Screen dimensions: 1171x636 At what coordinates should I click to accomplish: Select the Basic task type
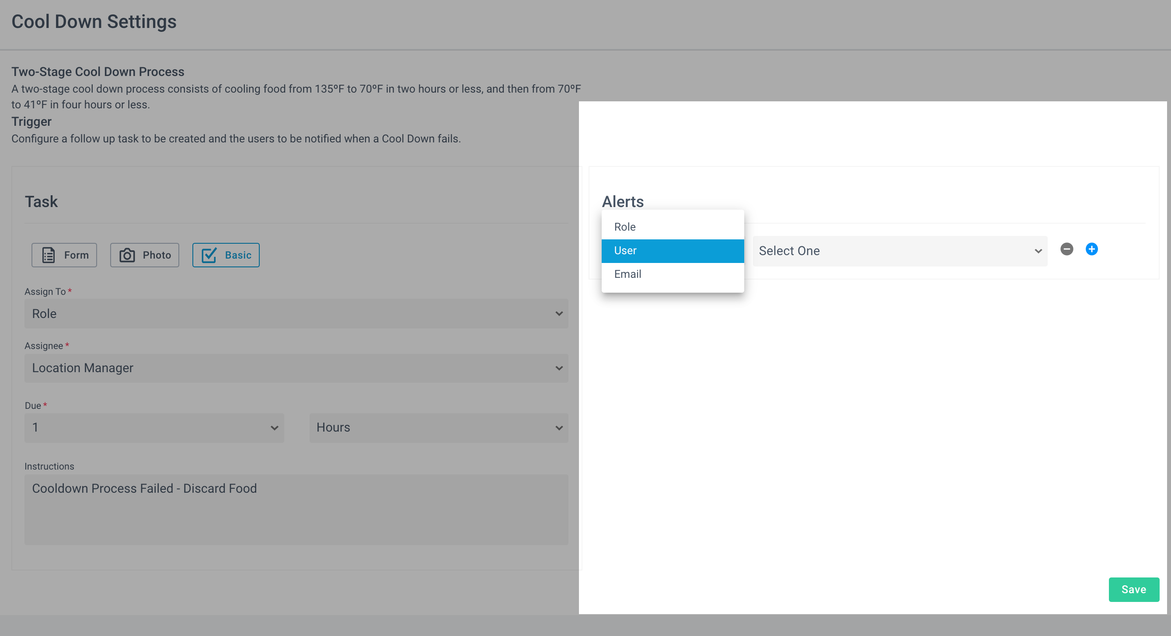pos(226,255)
